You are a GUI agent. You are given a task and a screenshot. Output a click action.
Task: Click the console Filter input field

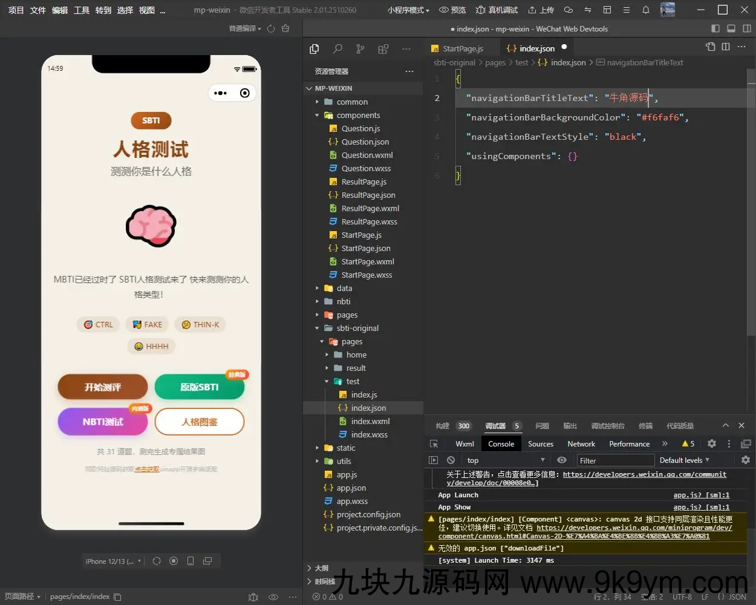coord(614,461)
